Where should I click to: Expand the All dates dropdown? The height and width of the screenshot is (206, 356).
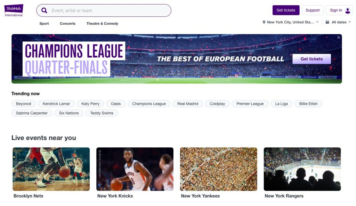click(338, 22)
